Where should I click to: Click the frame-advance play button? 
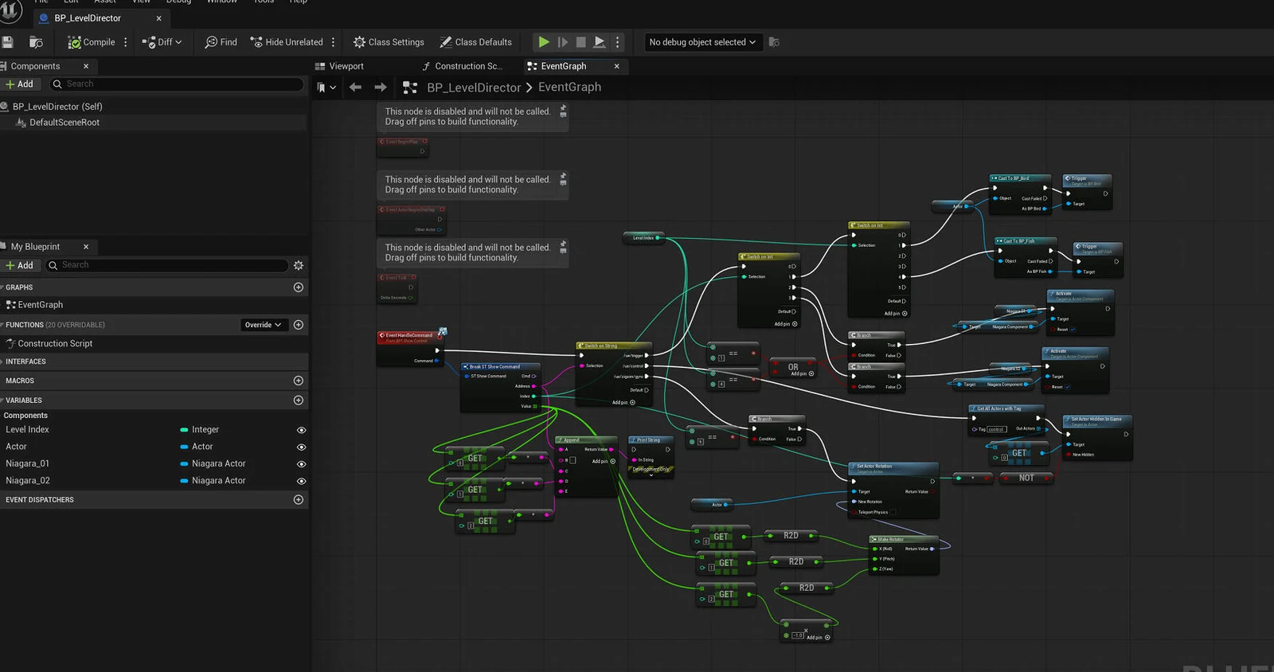coord(563,42)
